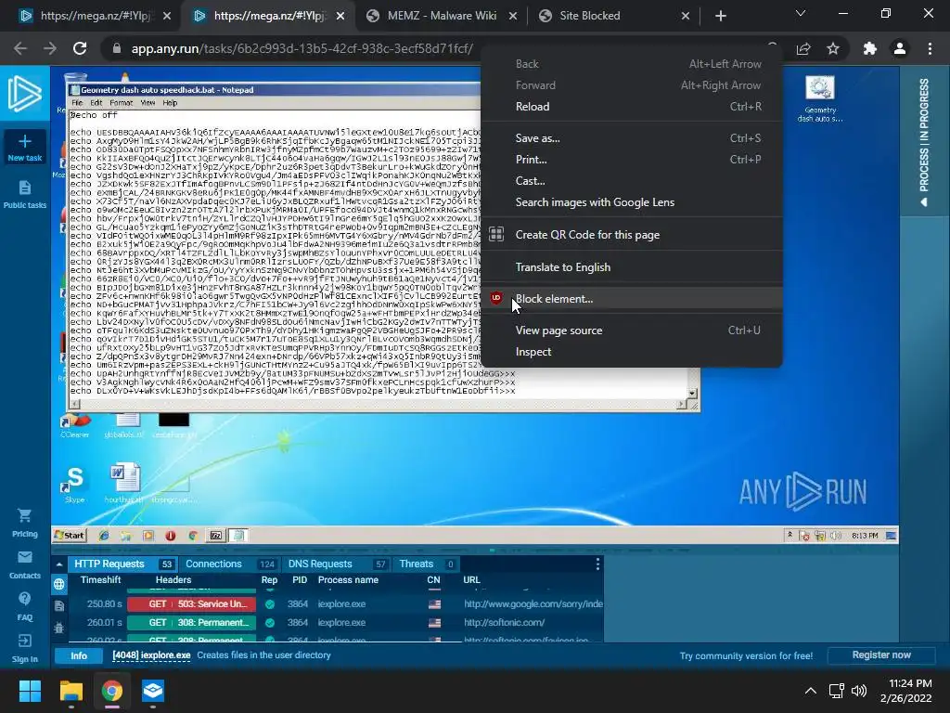This screenshot has width=950, height=713.
Task: Share this page icon in address bar
Action: pos(803,48)
